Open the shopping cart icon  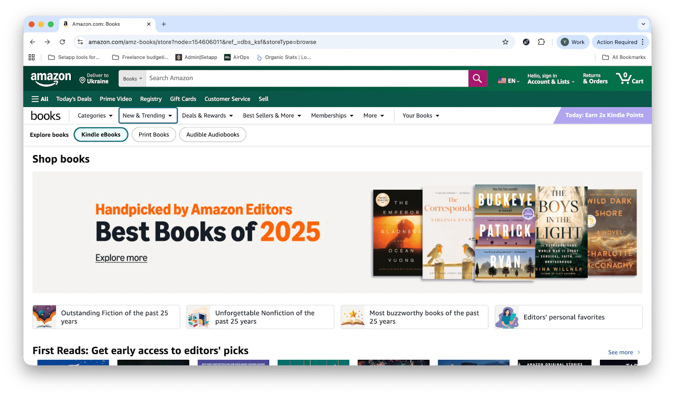click(x=629, y=78)
